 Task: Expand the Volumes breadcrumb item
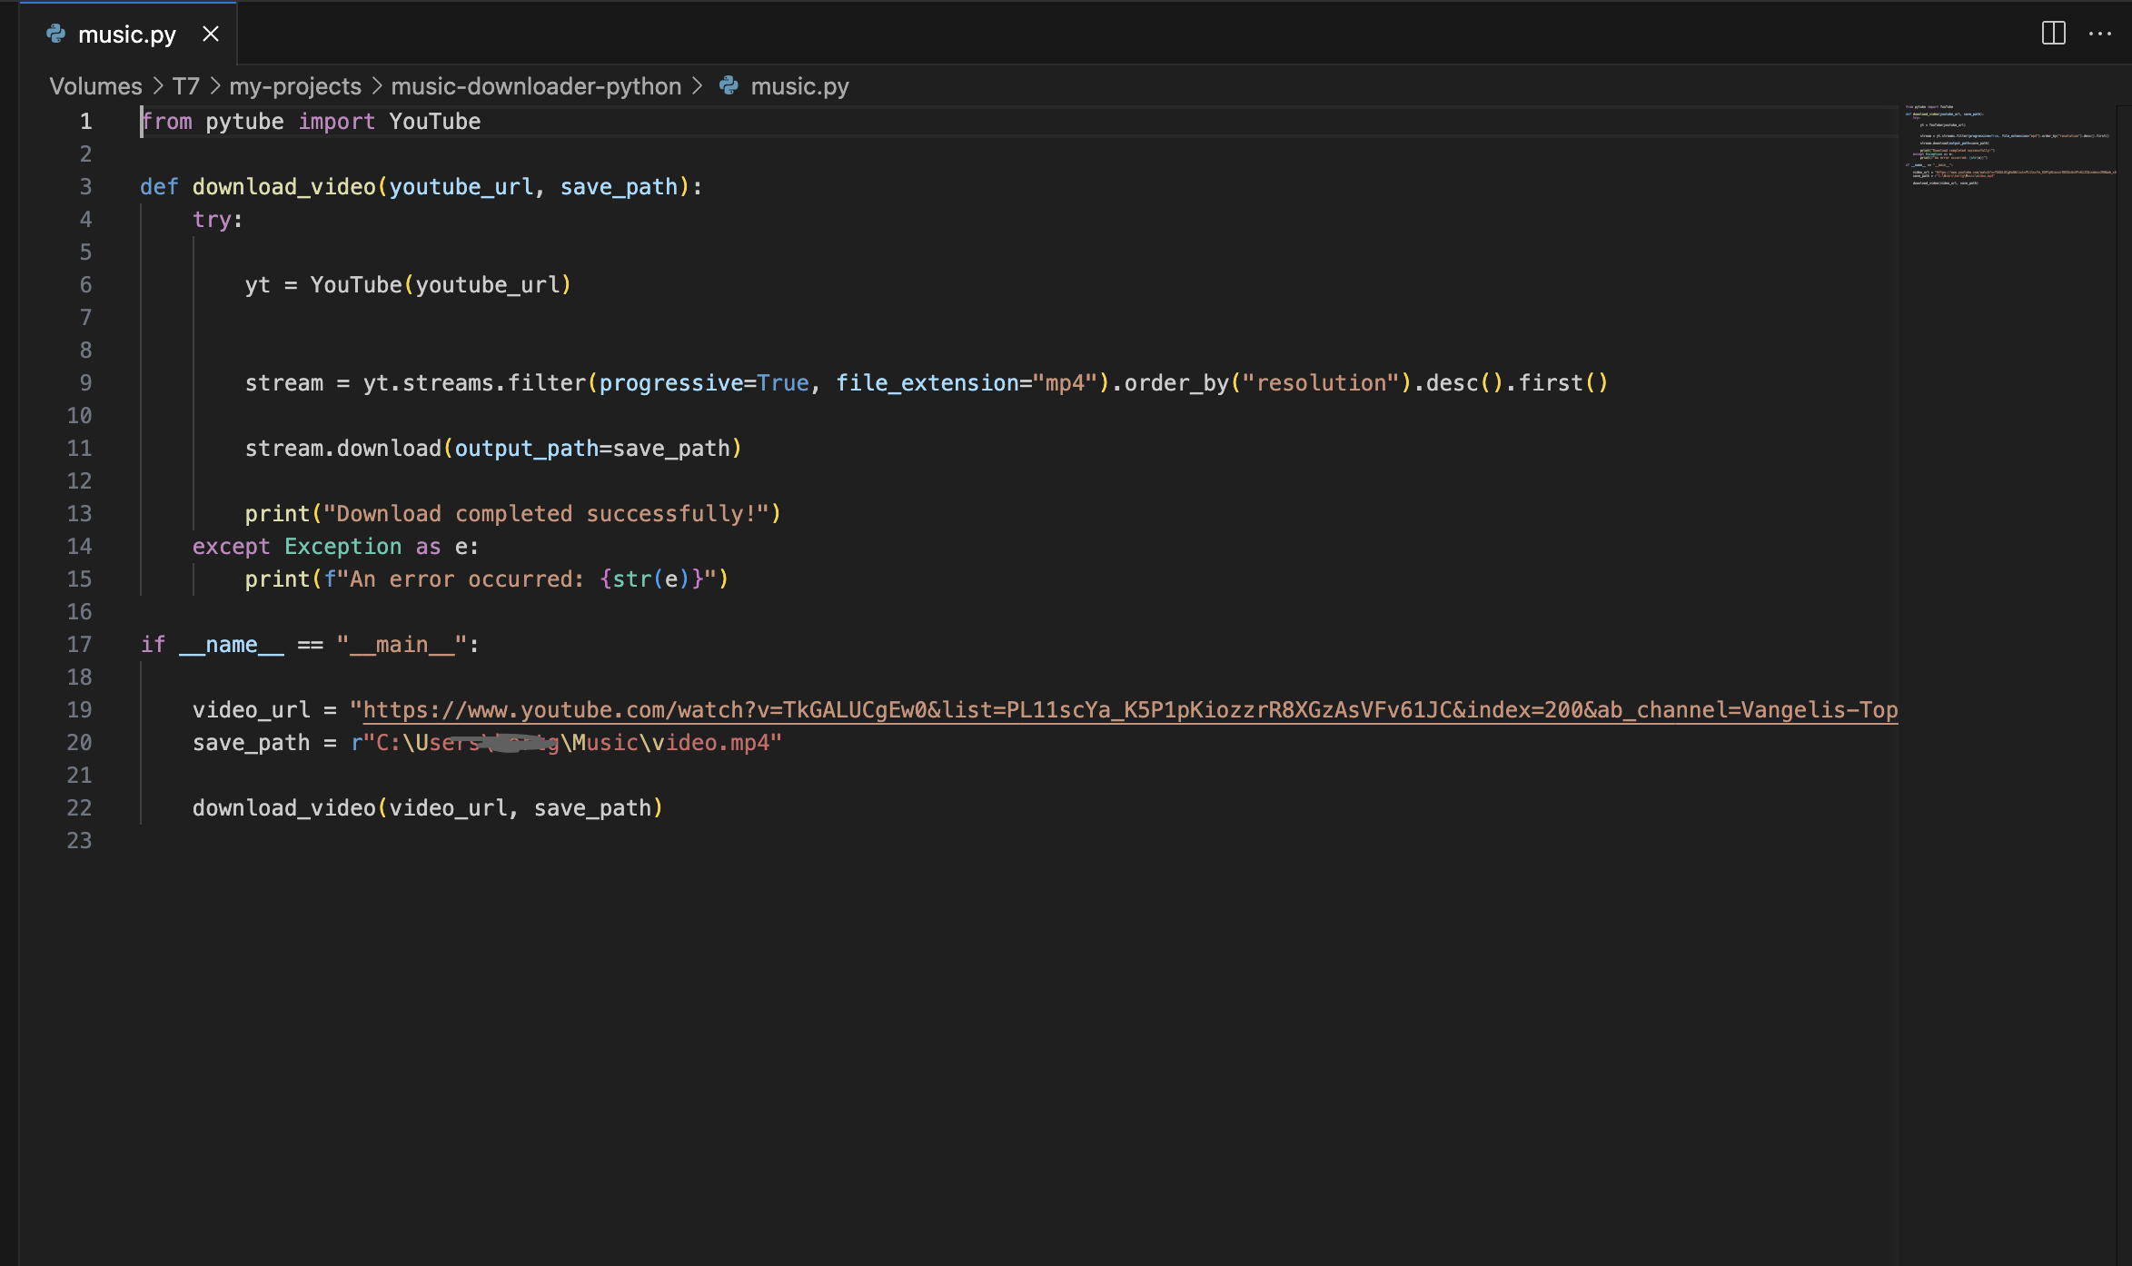[95, 85]
